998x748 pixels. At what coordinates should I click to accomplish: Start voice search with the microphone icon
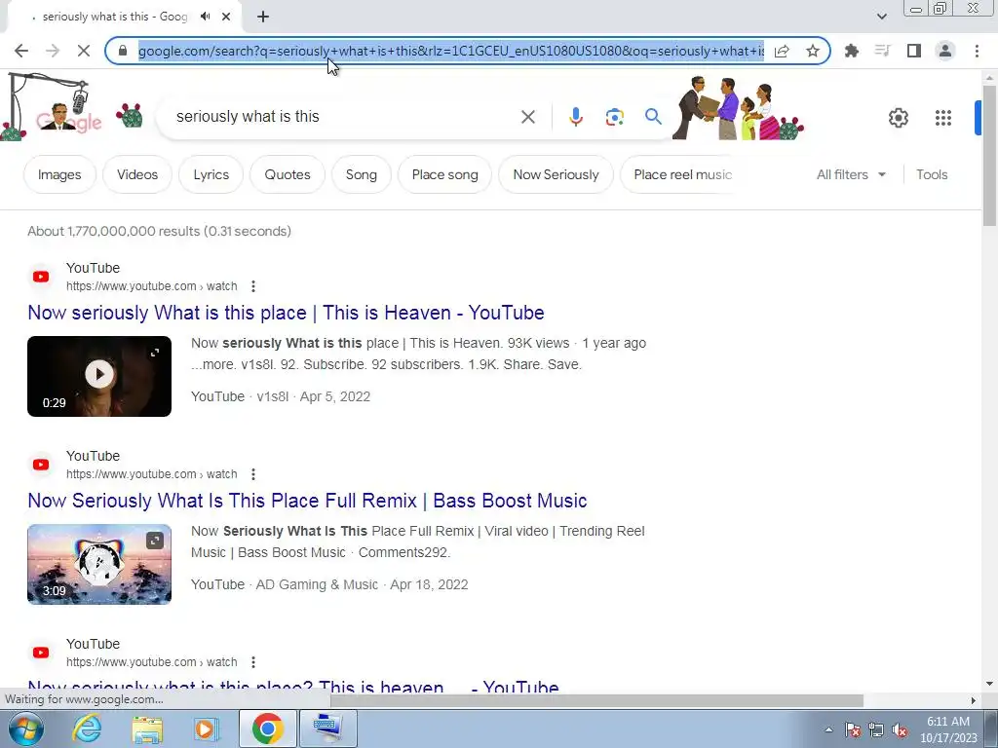[x=575, y=117]
